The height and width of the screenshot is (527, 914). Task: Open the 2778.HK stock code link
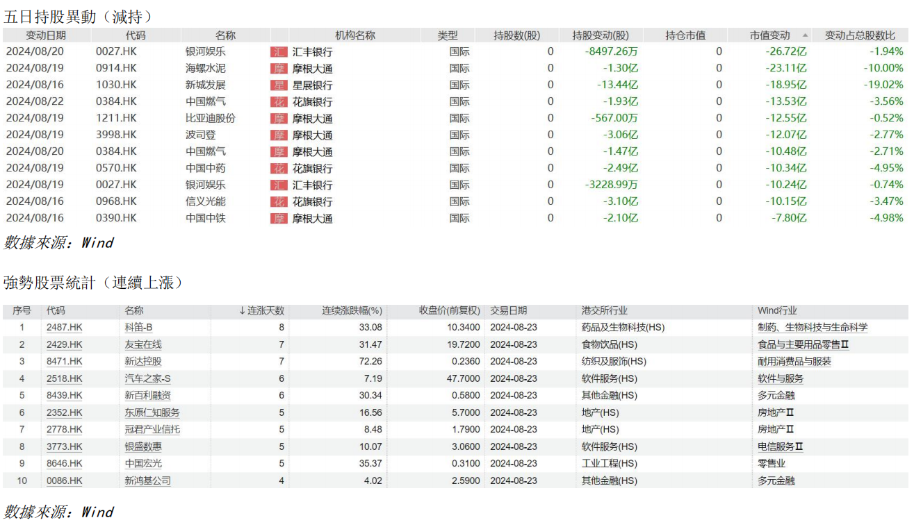[64, 430]
